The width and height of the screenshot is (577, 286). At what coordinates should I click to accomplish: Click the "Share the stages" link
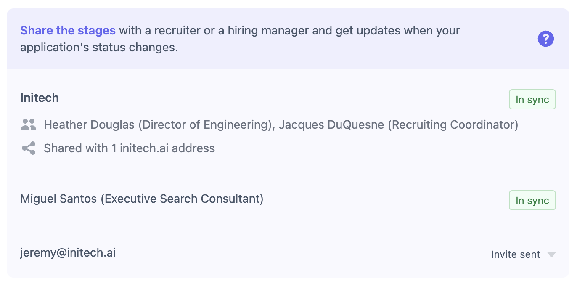[x=68, y=31]
